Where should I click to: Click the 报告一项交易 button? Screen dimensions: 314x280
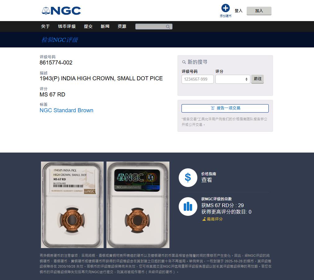(225, 108)
